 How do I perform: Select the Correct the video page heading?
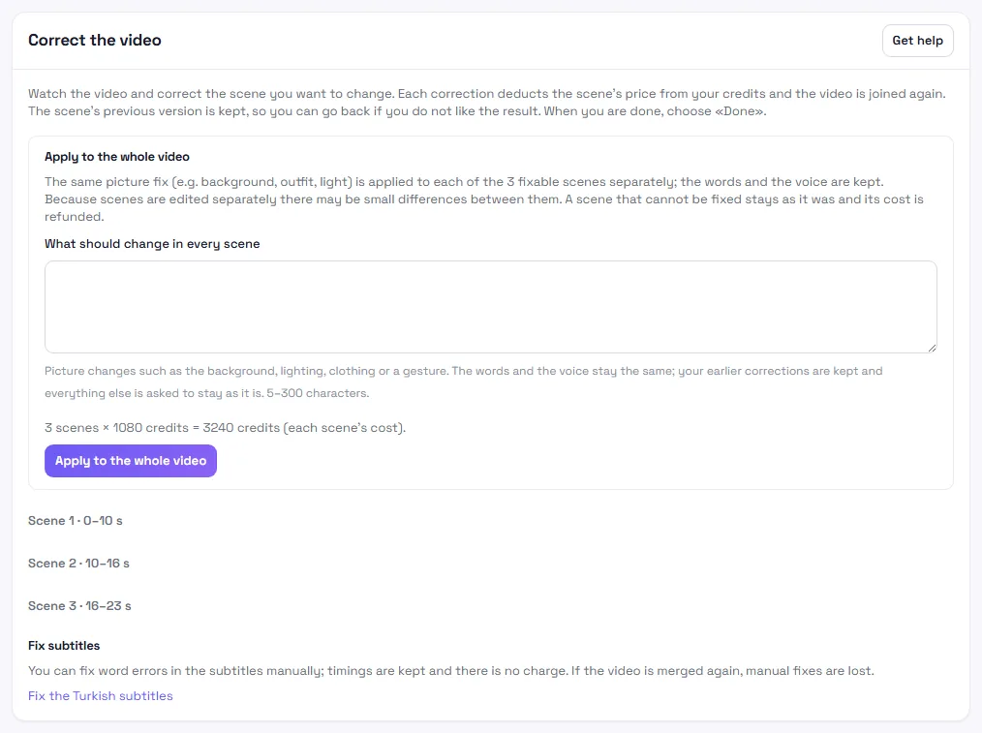95,40
